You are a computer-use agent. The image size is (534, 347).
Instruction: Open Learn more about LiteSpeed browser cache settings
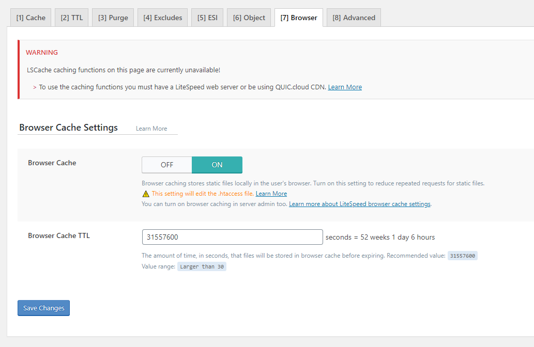pos(360,204)
